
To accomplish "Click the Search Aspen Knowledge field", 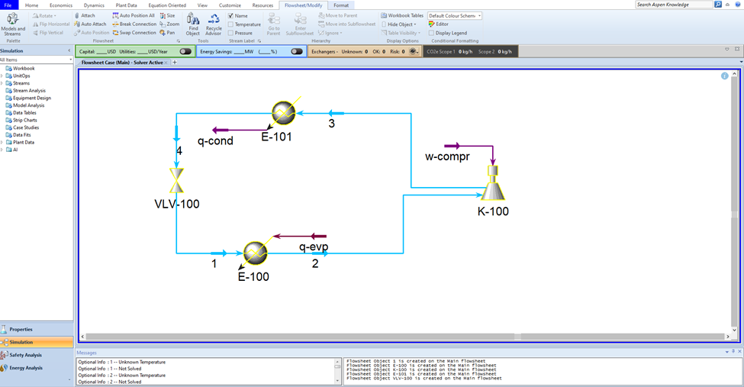I will click(674, 5).
